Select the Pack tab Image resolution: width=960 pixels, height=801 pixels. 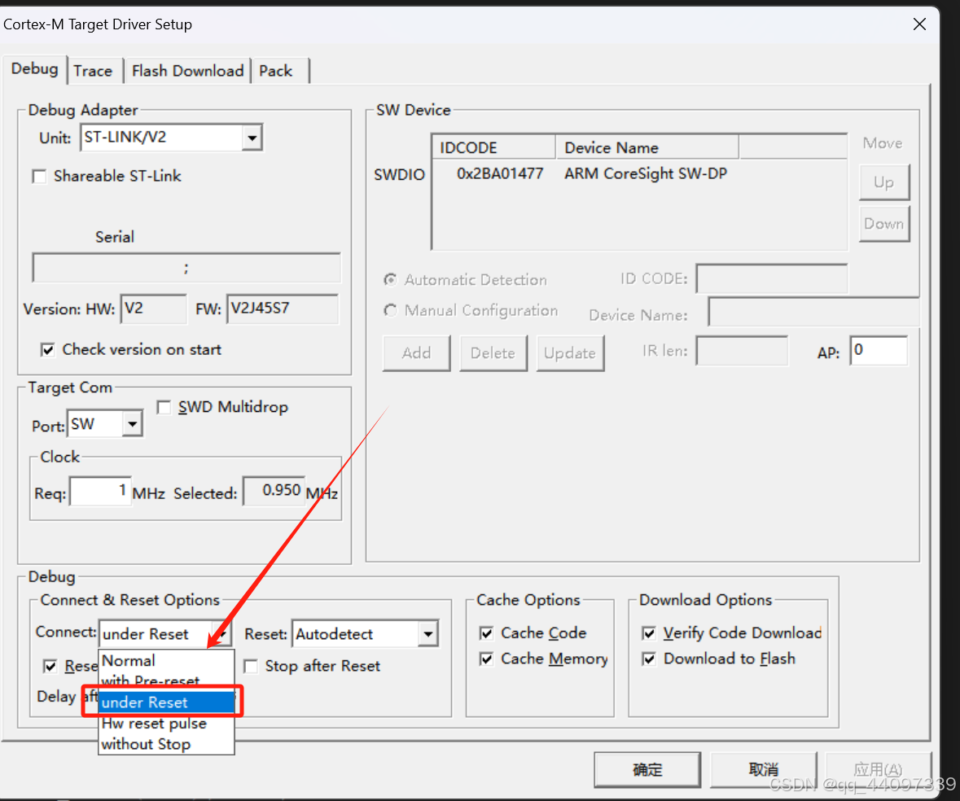pos(274,71)
